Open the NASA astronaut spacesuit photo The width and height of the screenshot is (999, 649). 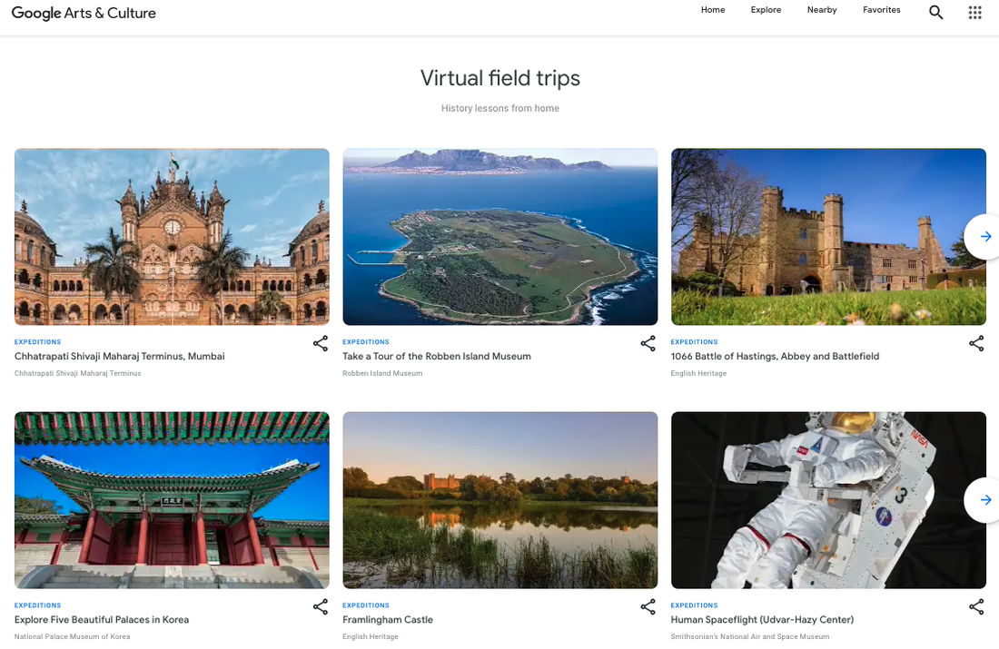(x=828, y=500)
